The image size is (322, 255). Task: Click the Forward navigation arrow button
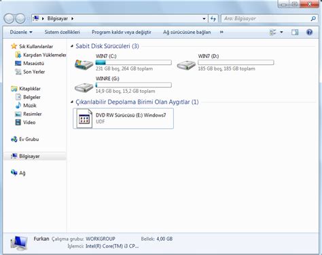(x=20, y=18)
